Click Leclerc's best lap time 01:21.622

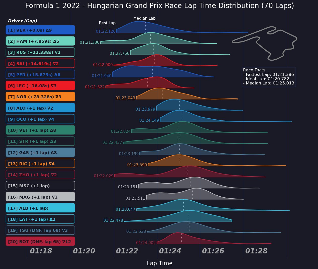(x=95, y=87)
